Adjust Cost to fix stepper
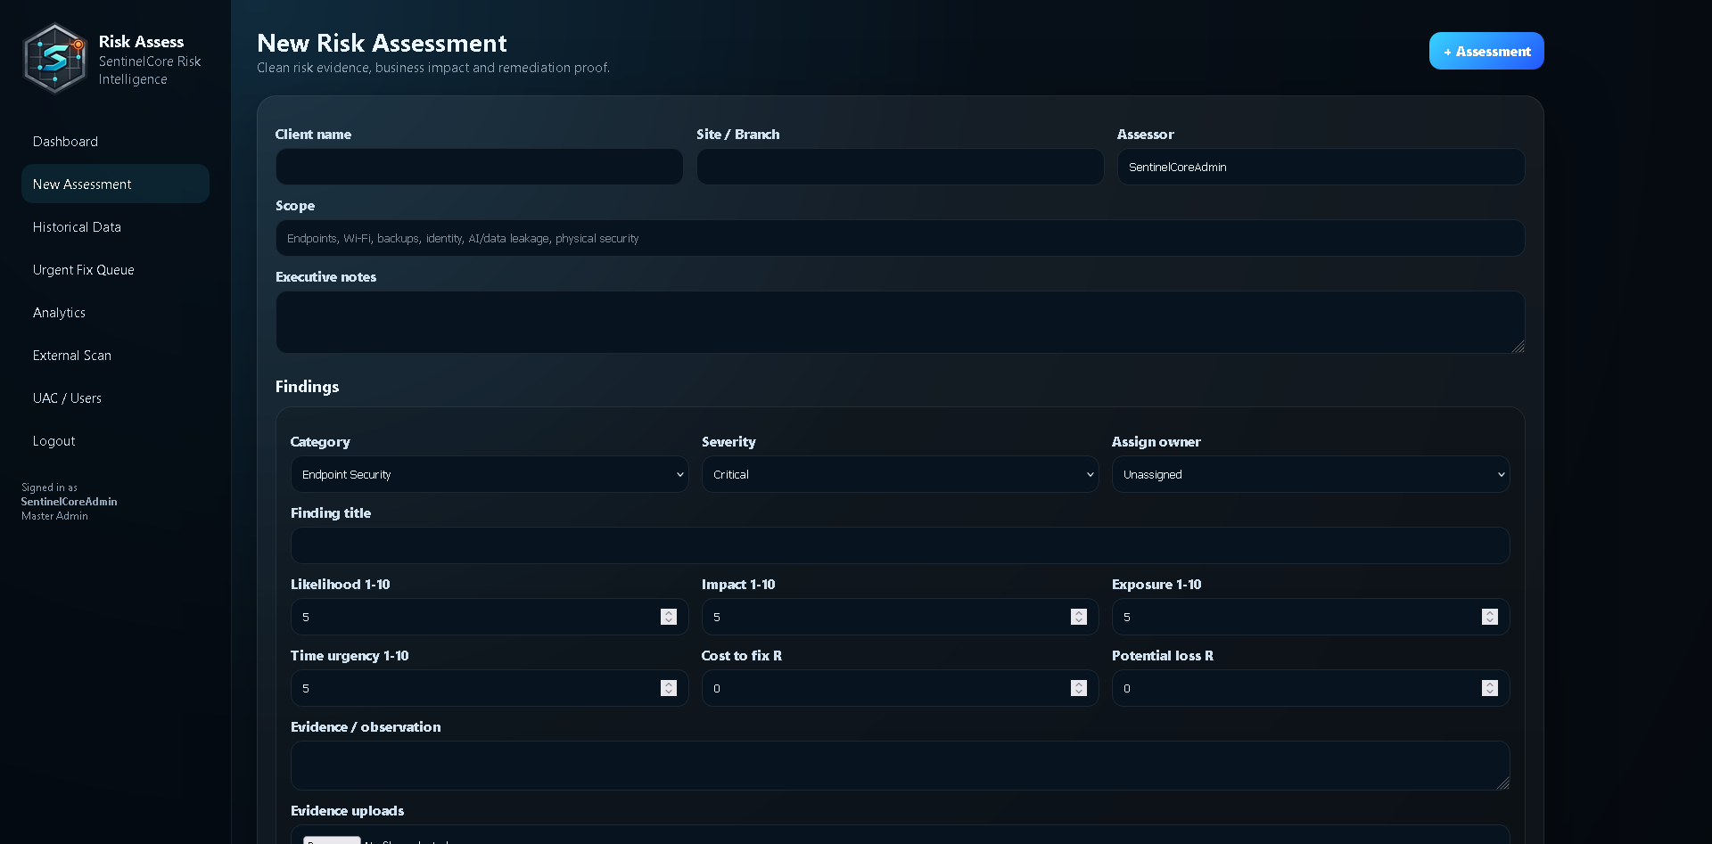Screen dimensions: 1712x844 [1079, 688]
